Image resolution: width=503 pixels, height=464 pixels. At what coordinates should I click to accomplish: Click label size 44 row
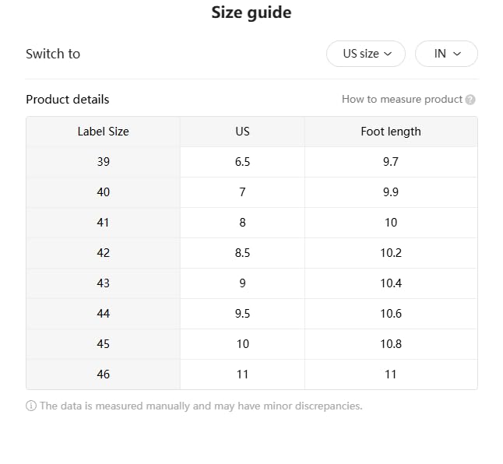click(x=103, y=314)
